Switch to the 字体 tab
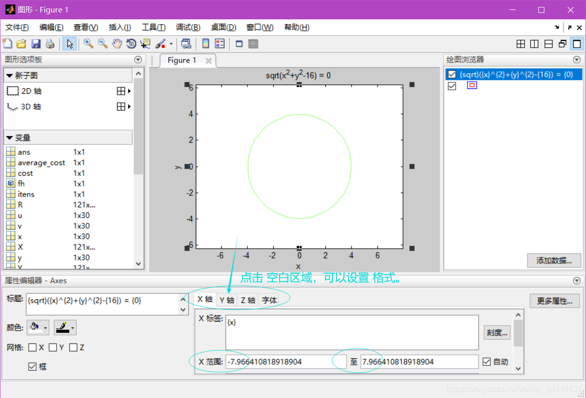586x398 pixels. [269, 300]
